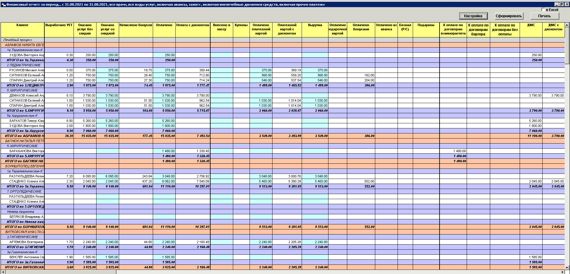Close the financial report window
The image size is (570, 274).
(567, 4)
